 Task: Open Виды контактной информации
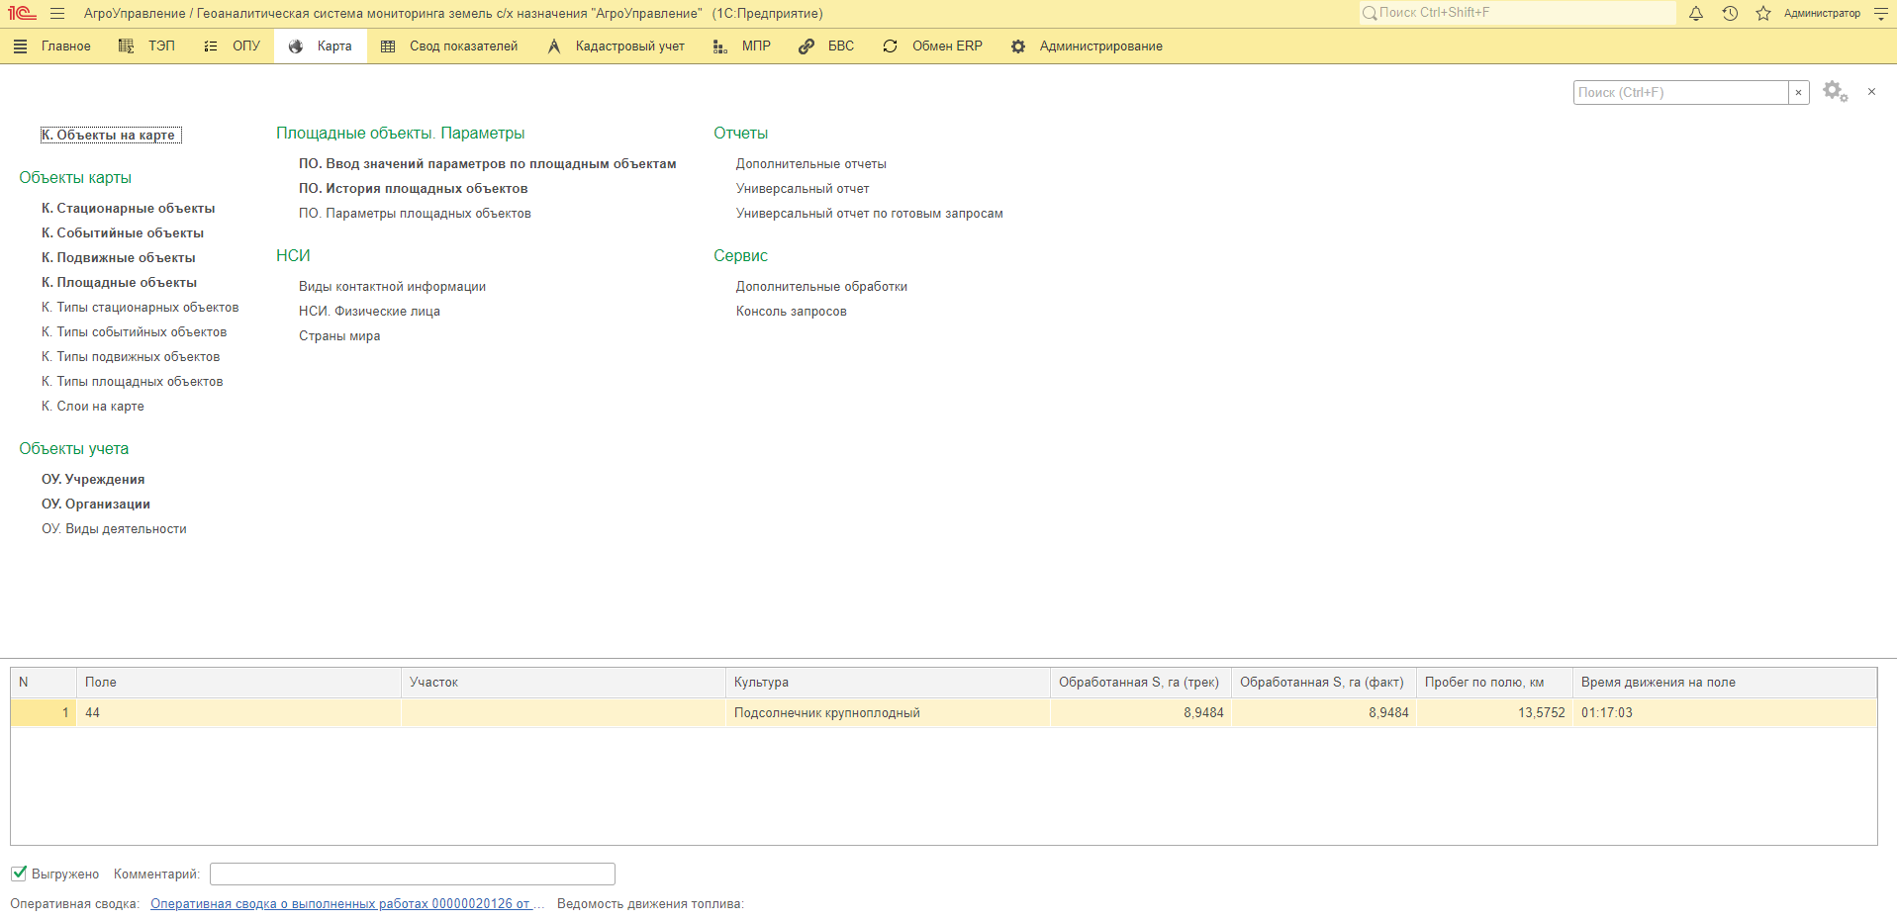click(393, 287)
